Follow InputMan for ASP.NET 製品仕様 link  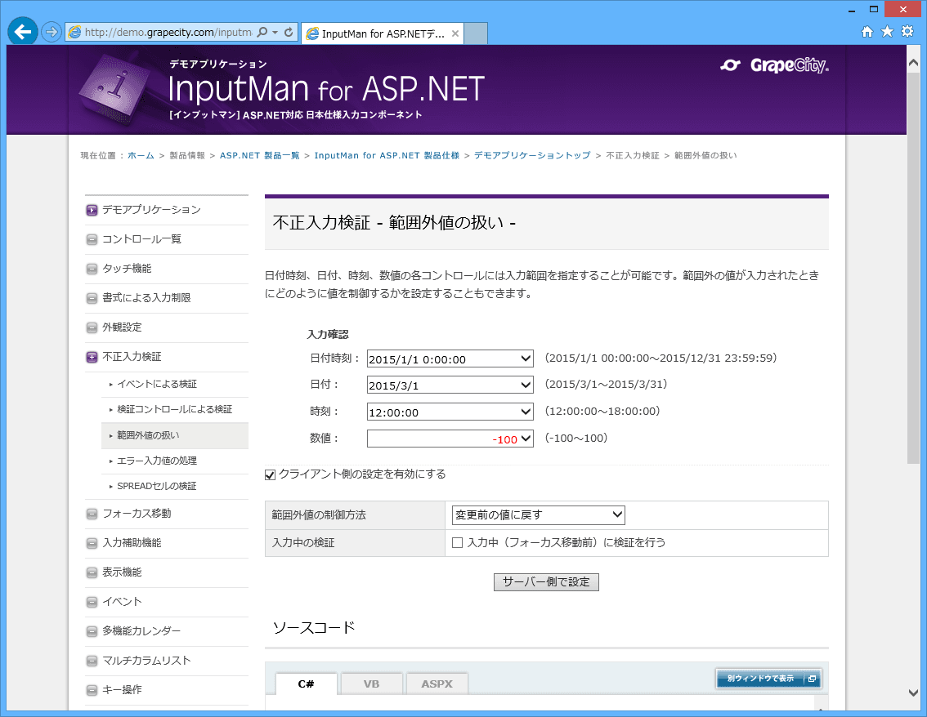click(x=387, y=155)
